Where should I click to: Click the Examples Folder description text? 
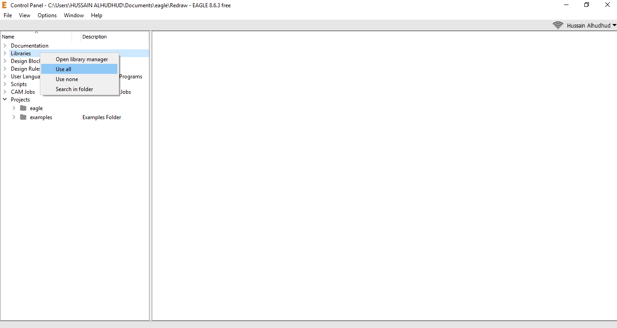point(102,117)
